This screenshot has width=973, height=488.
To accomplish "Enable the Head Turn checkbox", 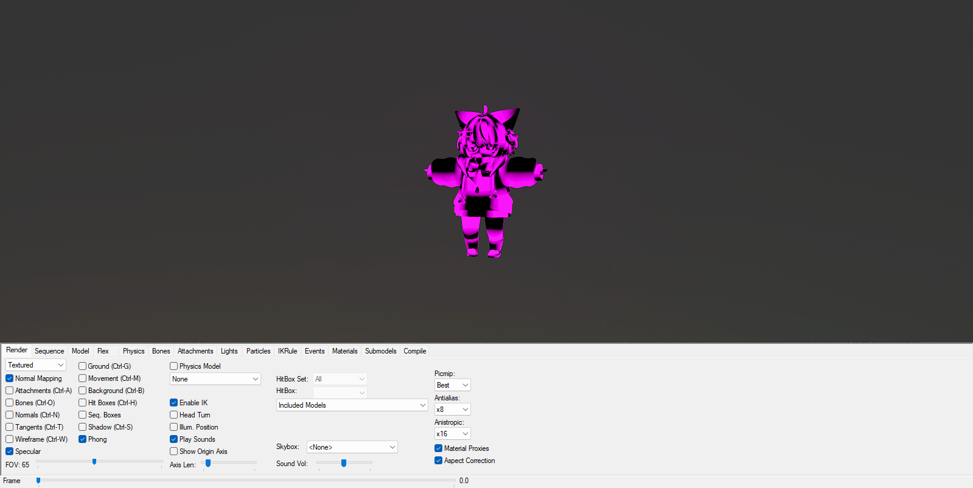I will (x=174, y=415).
